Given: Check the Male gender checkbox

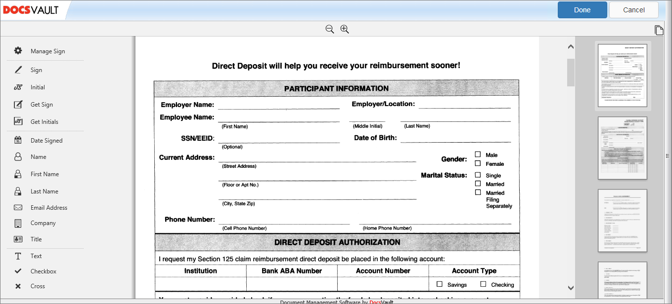Looking at the screenshot, I should point(478,154).
